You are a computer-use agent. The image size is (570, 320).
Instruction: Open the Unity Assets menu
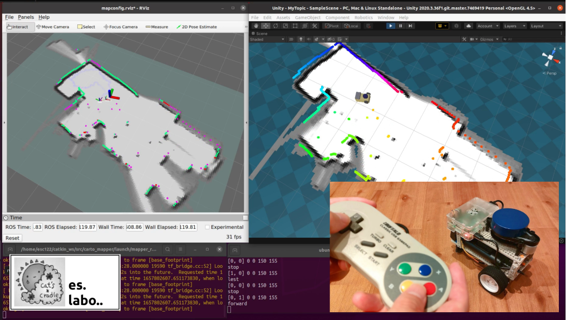(283, 17)
